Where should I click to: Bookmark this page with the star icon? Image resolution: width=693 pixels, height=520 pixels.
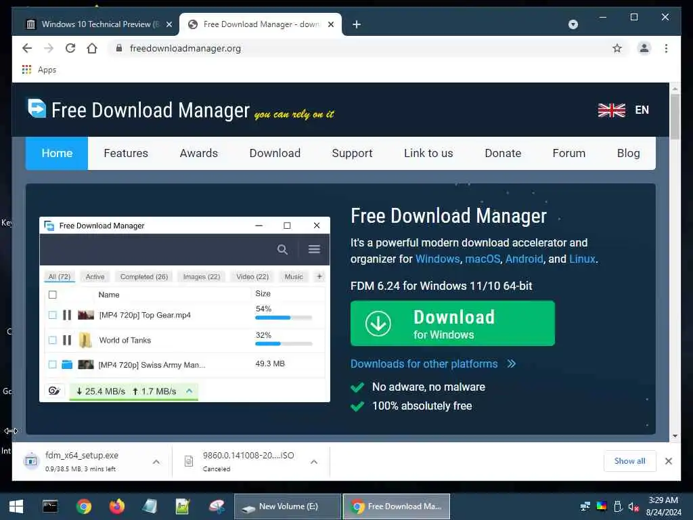tap(617, 48)
